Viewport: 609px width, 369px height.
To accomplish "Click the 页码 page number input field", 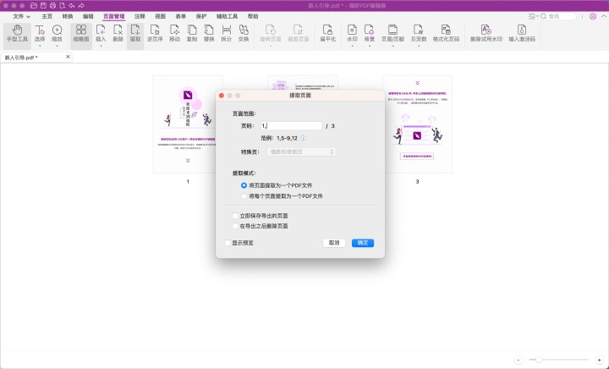I will (x=292, y=125).
